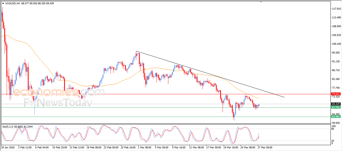The width and height of the screenshot is (342, 151).
Task: Click the 24 Mar 08:00 date label
Action: pyautogui.click(x=248, y=147)
